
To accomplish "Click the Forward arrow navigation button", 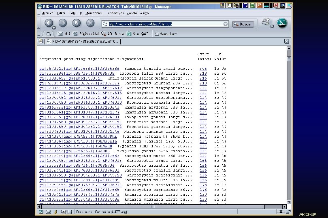I will click(63, 23).
